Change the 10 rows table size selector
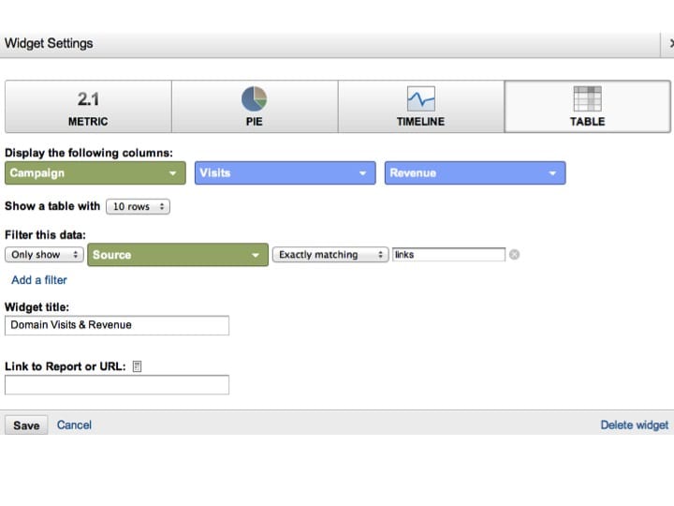 point(137,206)
